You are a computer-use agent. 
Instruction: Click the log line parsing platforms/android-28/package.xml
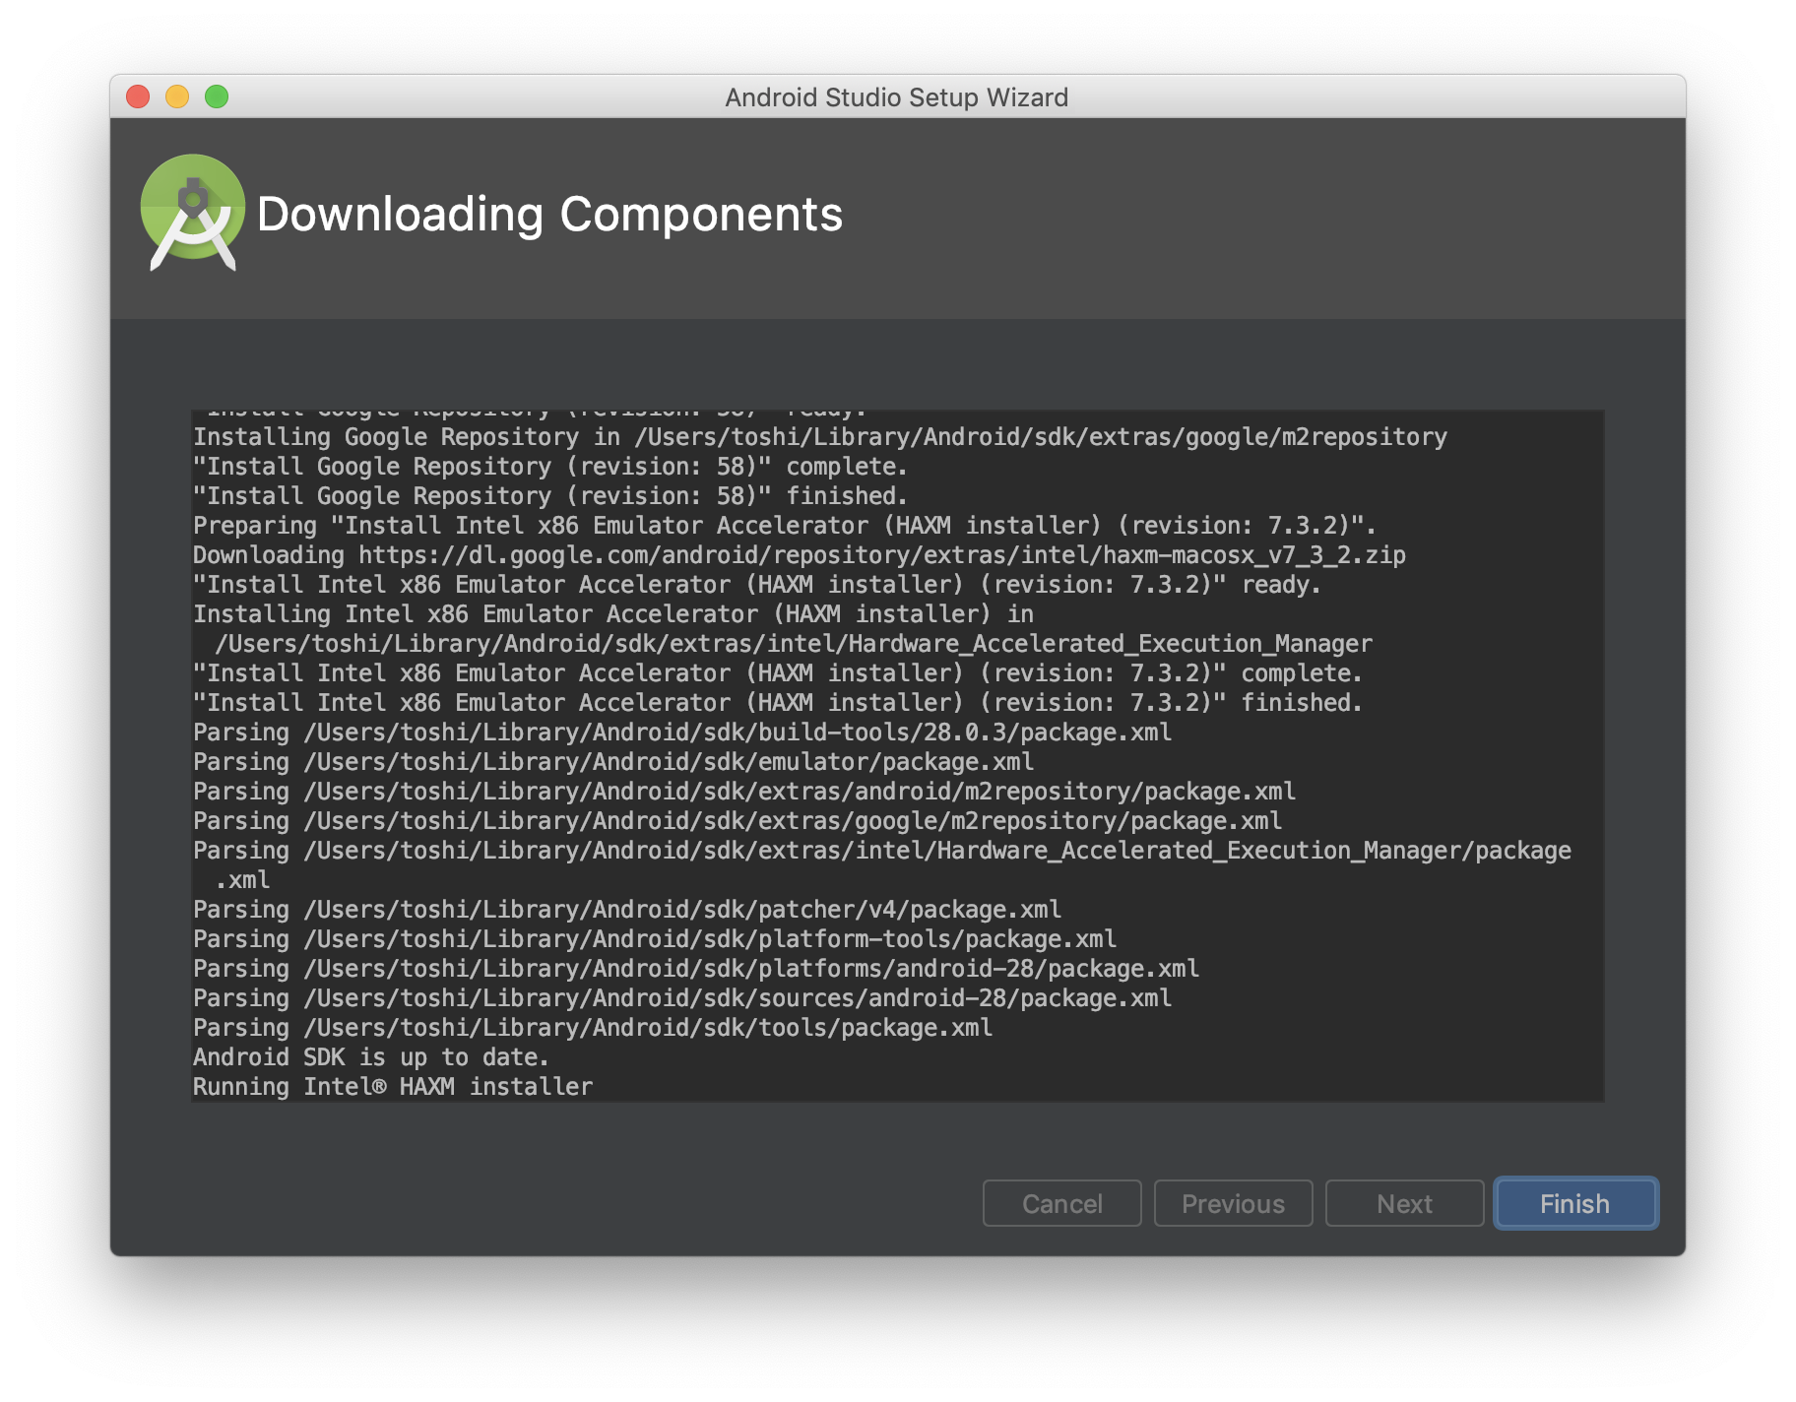696,969
